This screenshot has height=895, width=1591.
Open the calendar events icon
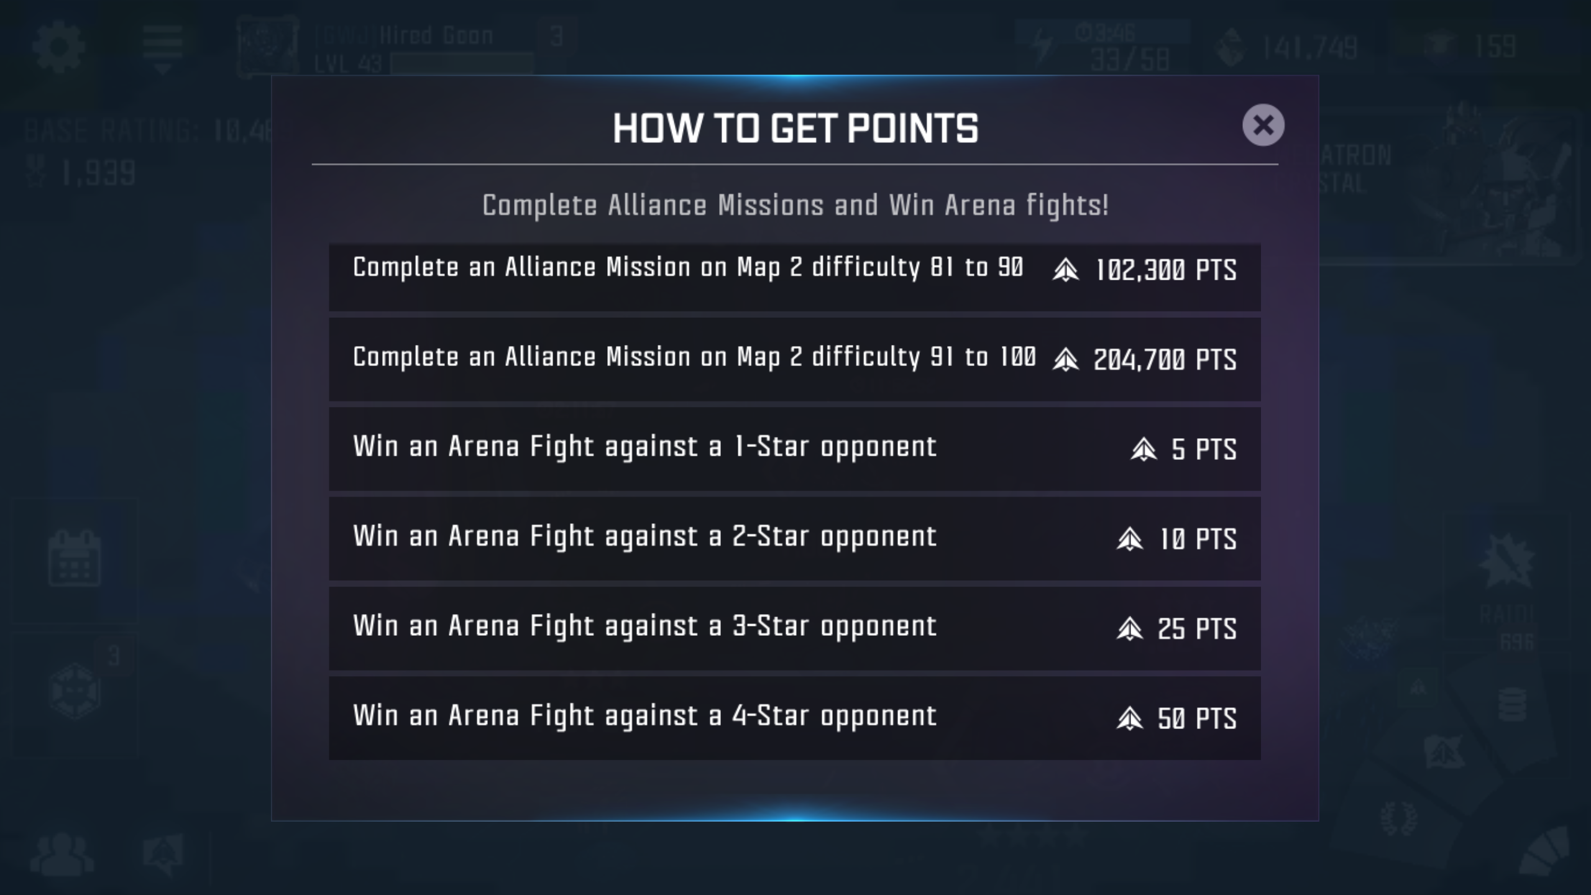tap(75, 558)
